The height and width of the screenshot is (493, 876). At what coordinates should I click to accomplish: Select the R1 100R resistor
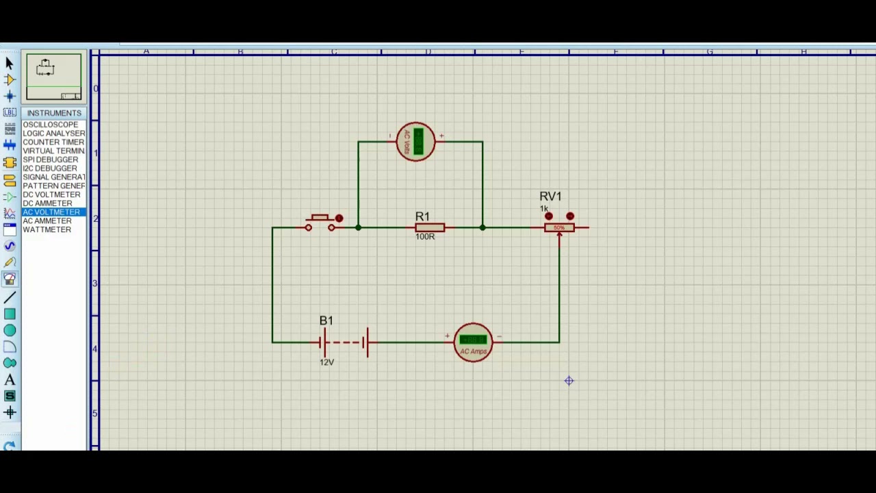(430, 227)
